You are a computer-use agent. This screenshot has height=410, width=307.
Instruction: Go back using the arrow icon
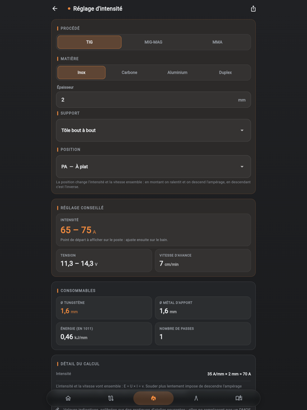55,9
